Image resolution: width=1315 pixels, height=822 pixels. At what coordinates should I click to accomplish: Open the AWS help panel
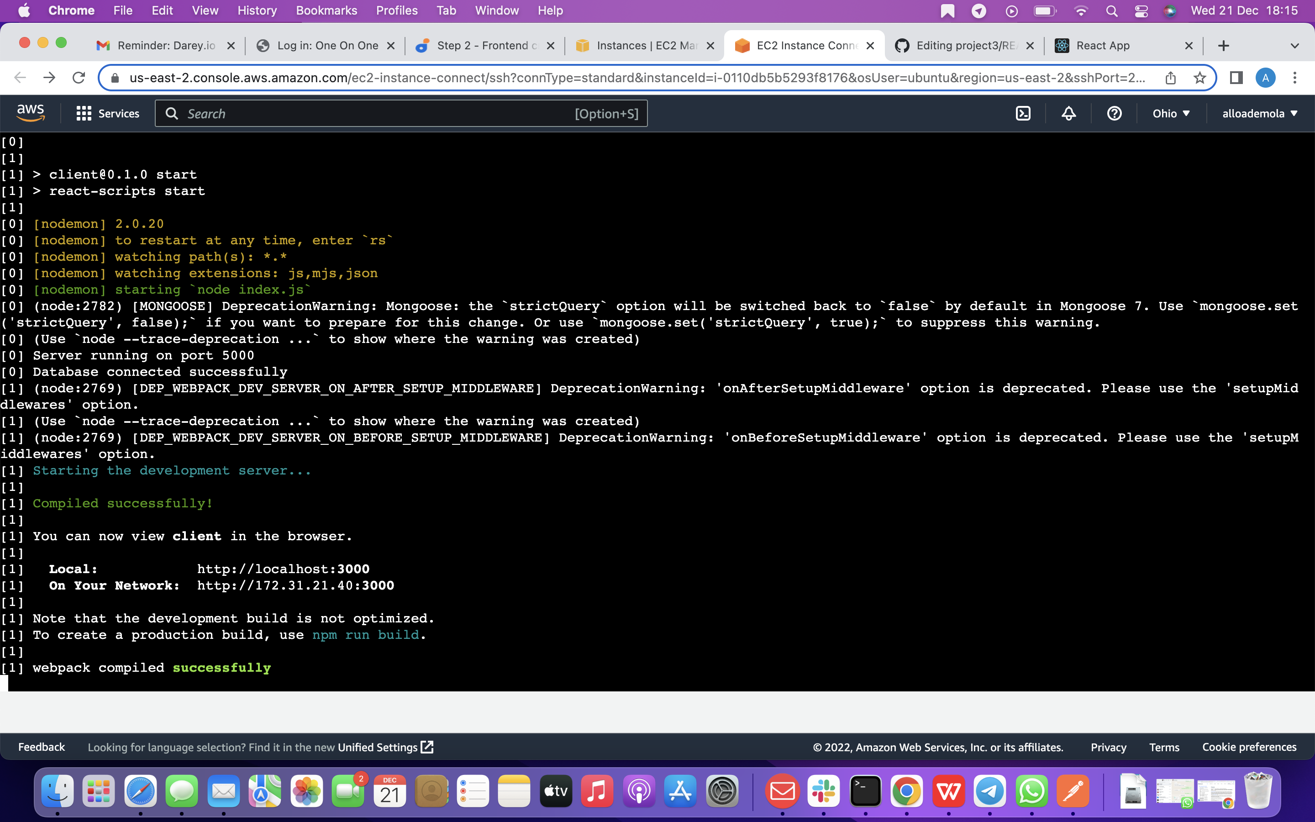(1114, 113)
